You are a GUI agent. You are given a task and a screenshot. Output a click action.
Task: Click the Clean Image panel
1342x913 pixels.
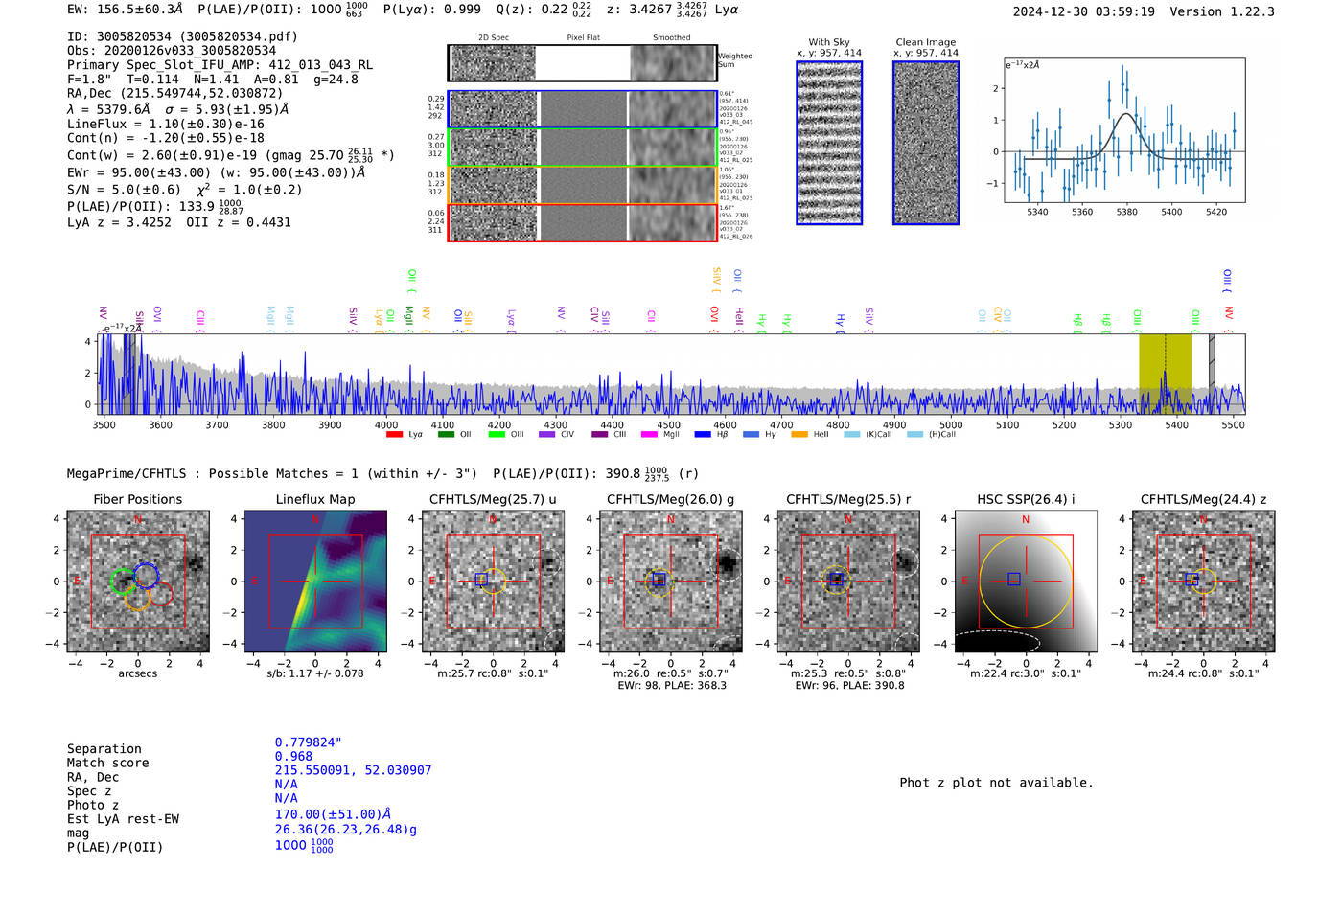[x=926, y=144]
